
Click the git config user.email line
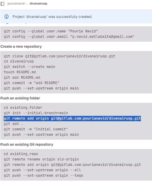(x=69, y=37)
